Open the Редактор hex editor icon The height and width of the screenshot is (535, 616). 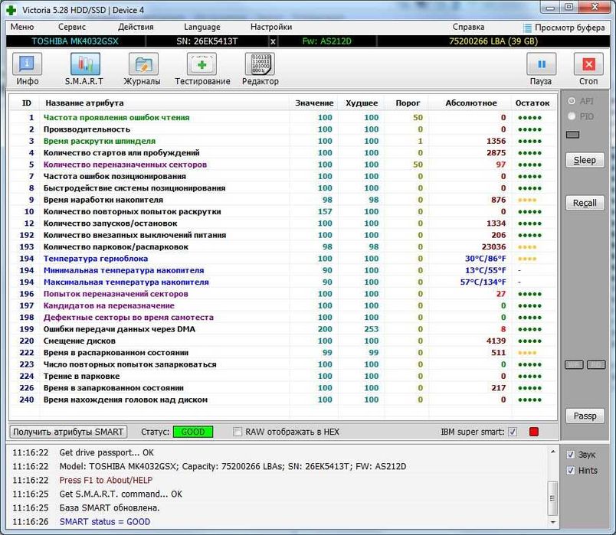[x=260, y=64]
